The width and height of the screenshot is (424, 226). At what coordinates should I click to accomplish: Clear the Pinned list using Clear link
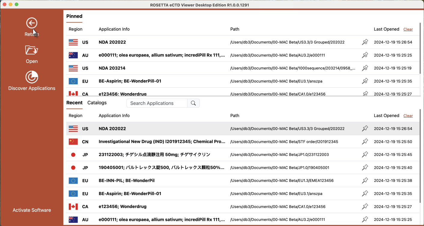(408, 29)
